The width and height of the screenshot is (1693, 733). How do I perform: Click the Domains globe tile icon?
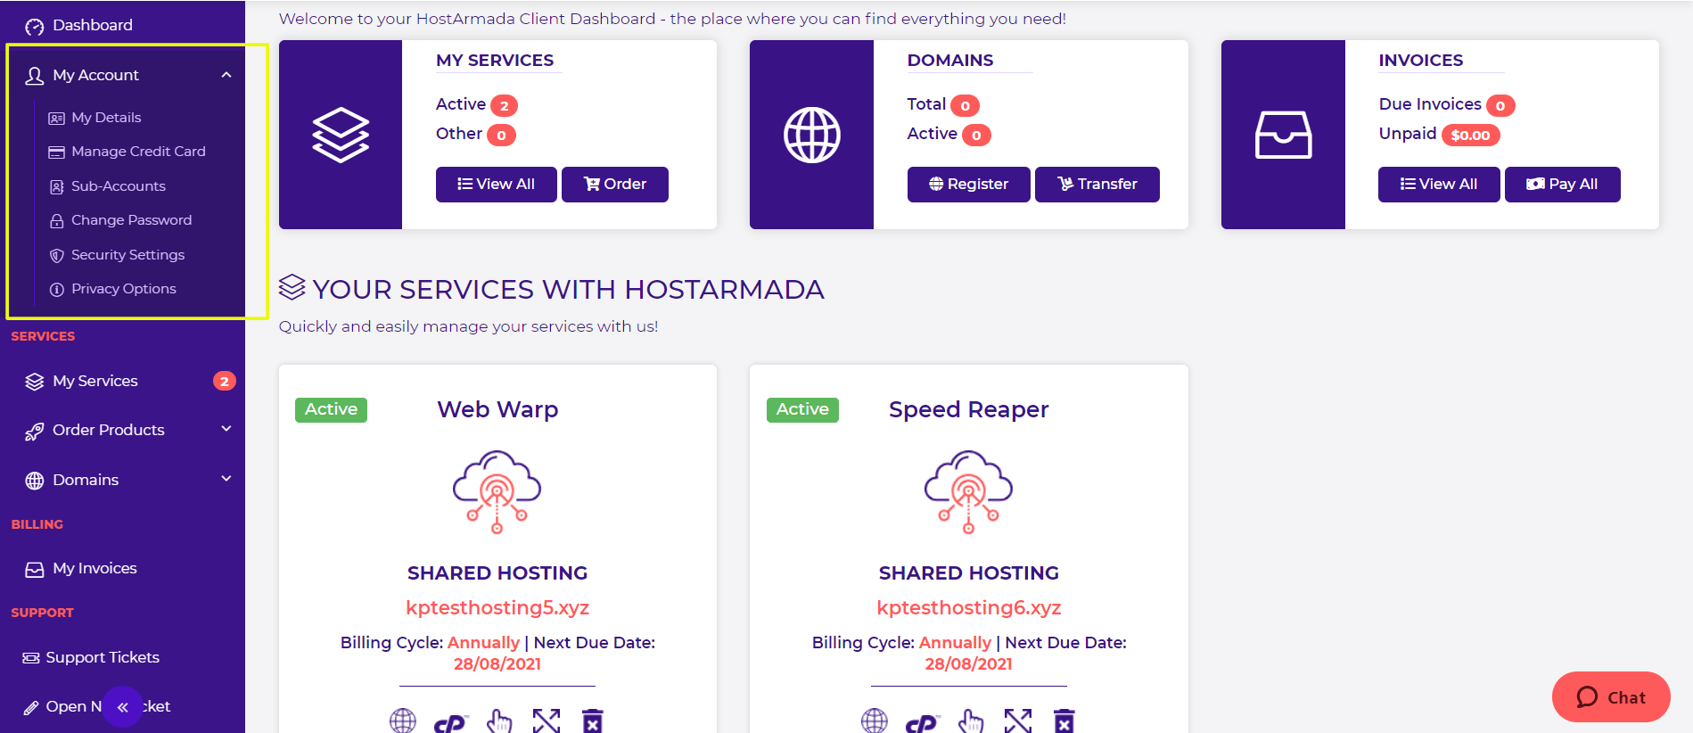[811, 135]
